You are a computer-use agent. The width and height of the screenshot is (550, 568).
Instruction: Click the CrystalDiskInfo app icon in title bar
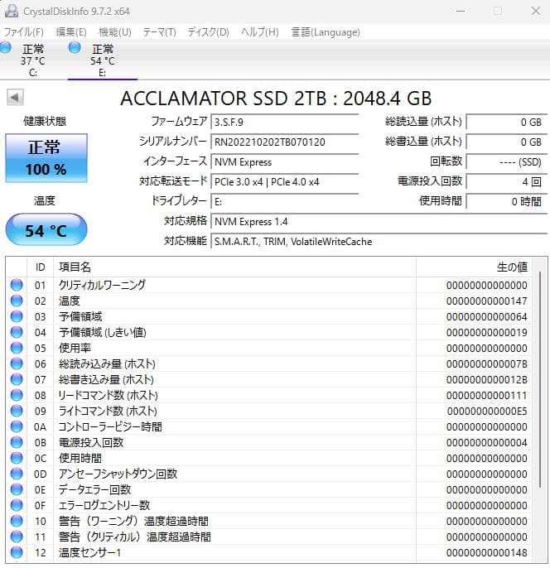coord(12,11)
